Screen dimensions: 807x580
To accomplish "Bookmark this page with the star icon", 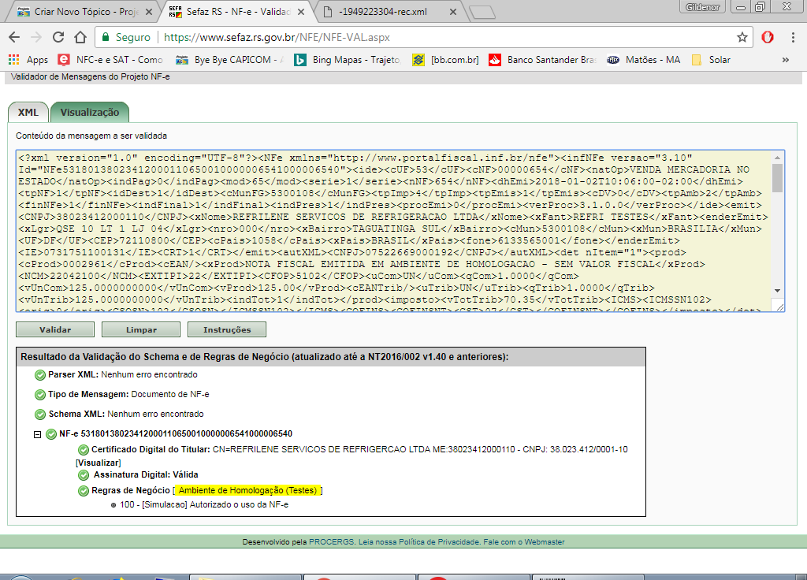I will click(x=742, y=37).
